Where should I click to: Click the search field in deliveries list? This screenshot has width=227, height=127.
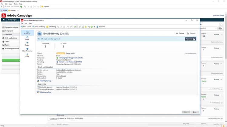[x=209, y=24]
